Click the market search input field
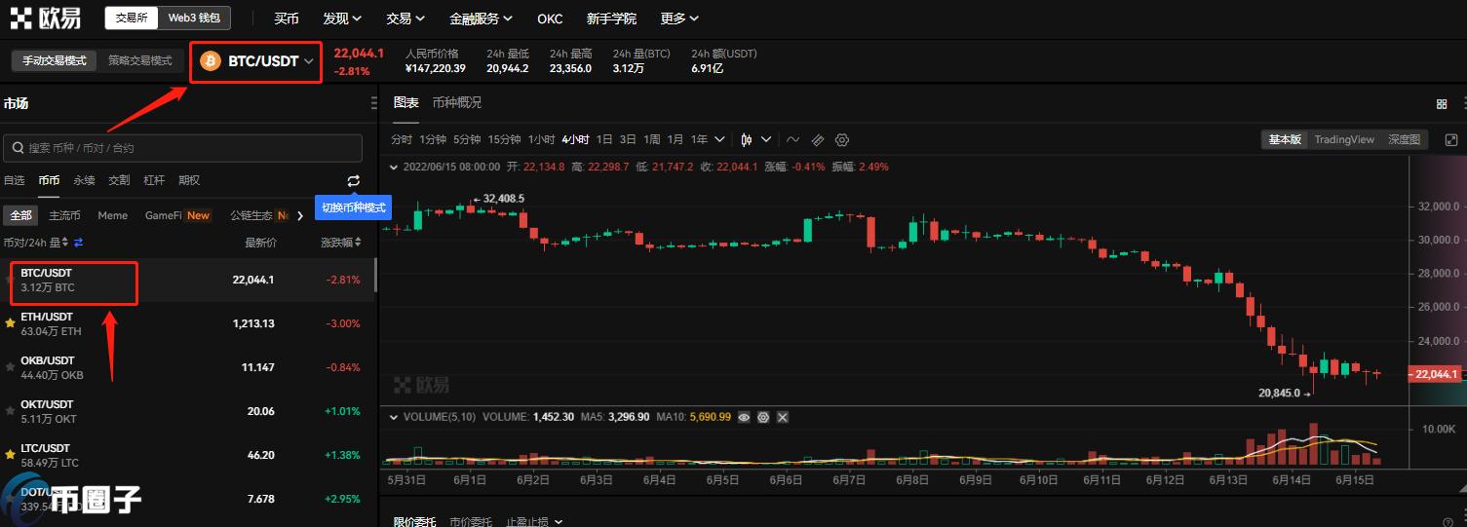1467x527 pixels. point(183,148)
